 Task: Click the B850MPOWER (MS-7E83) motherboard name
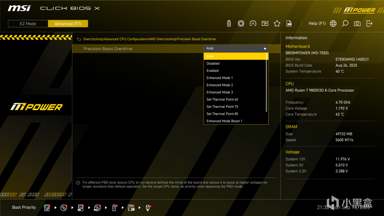(307, 53)
